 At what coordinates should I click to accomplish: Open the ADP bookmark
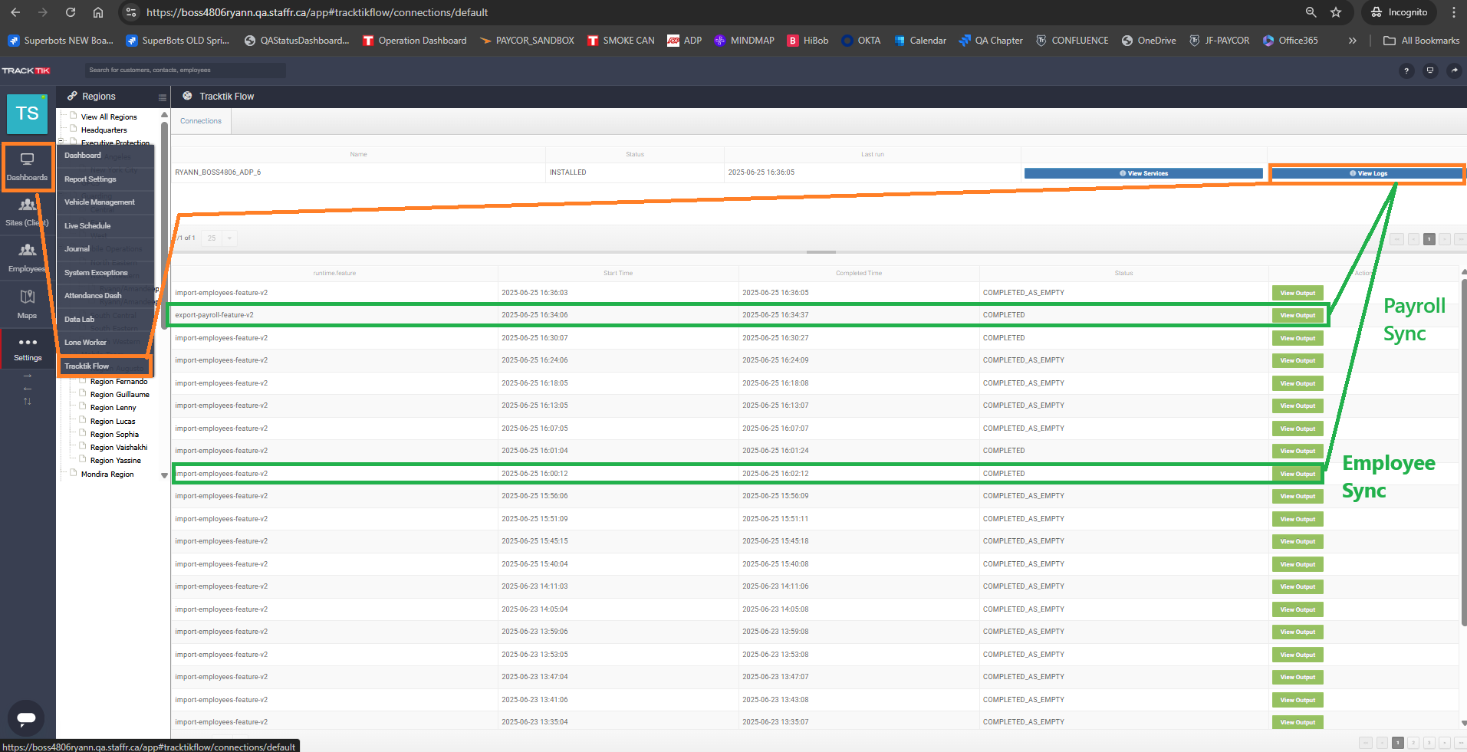[684, 41]
